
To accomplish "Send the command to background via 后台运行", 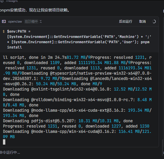I will tap(126, 21).
